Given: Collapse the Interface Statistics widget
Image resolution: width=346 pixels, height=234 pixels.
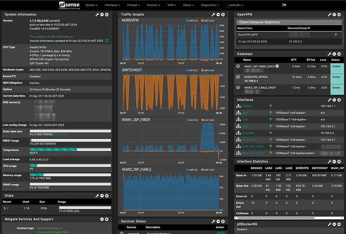Looking at the screenshot, I should click(x=334, y=162).
